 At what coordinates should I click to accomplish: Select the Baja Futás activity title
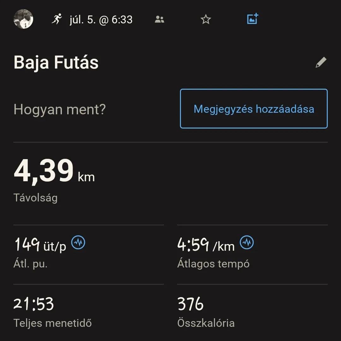56,62
